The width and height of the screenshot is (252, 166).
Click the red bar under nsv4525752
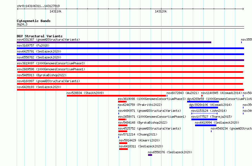point(123,131)
